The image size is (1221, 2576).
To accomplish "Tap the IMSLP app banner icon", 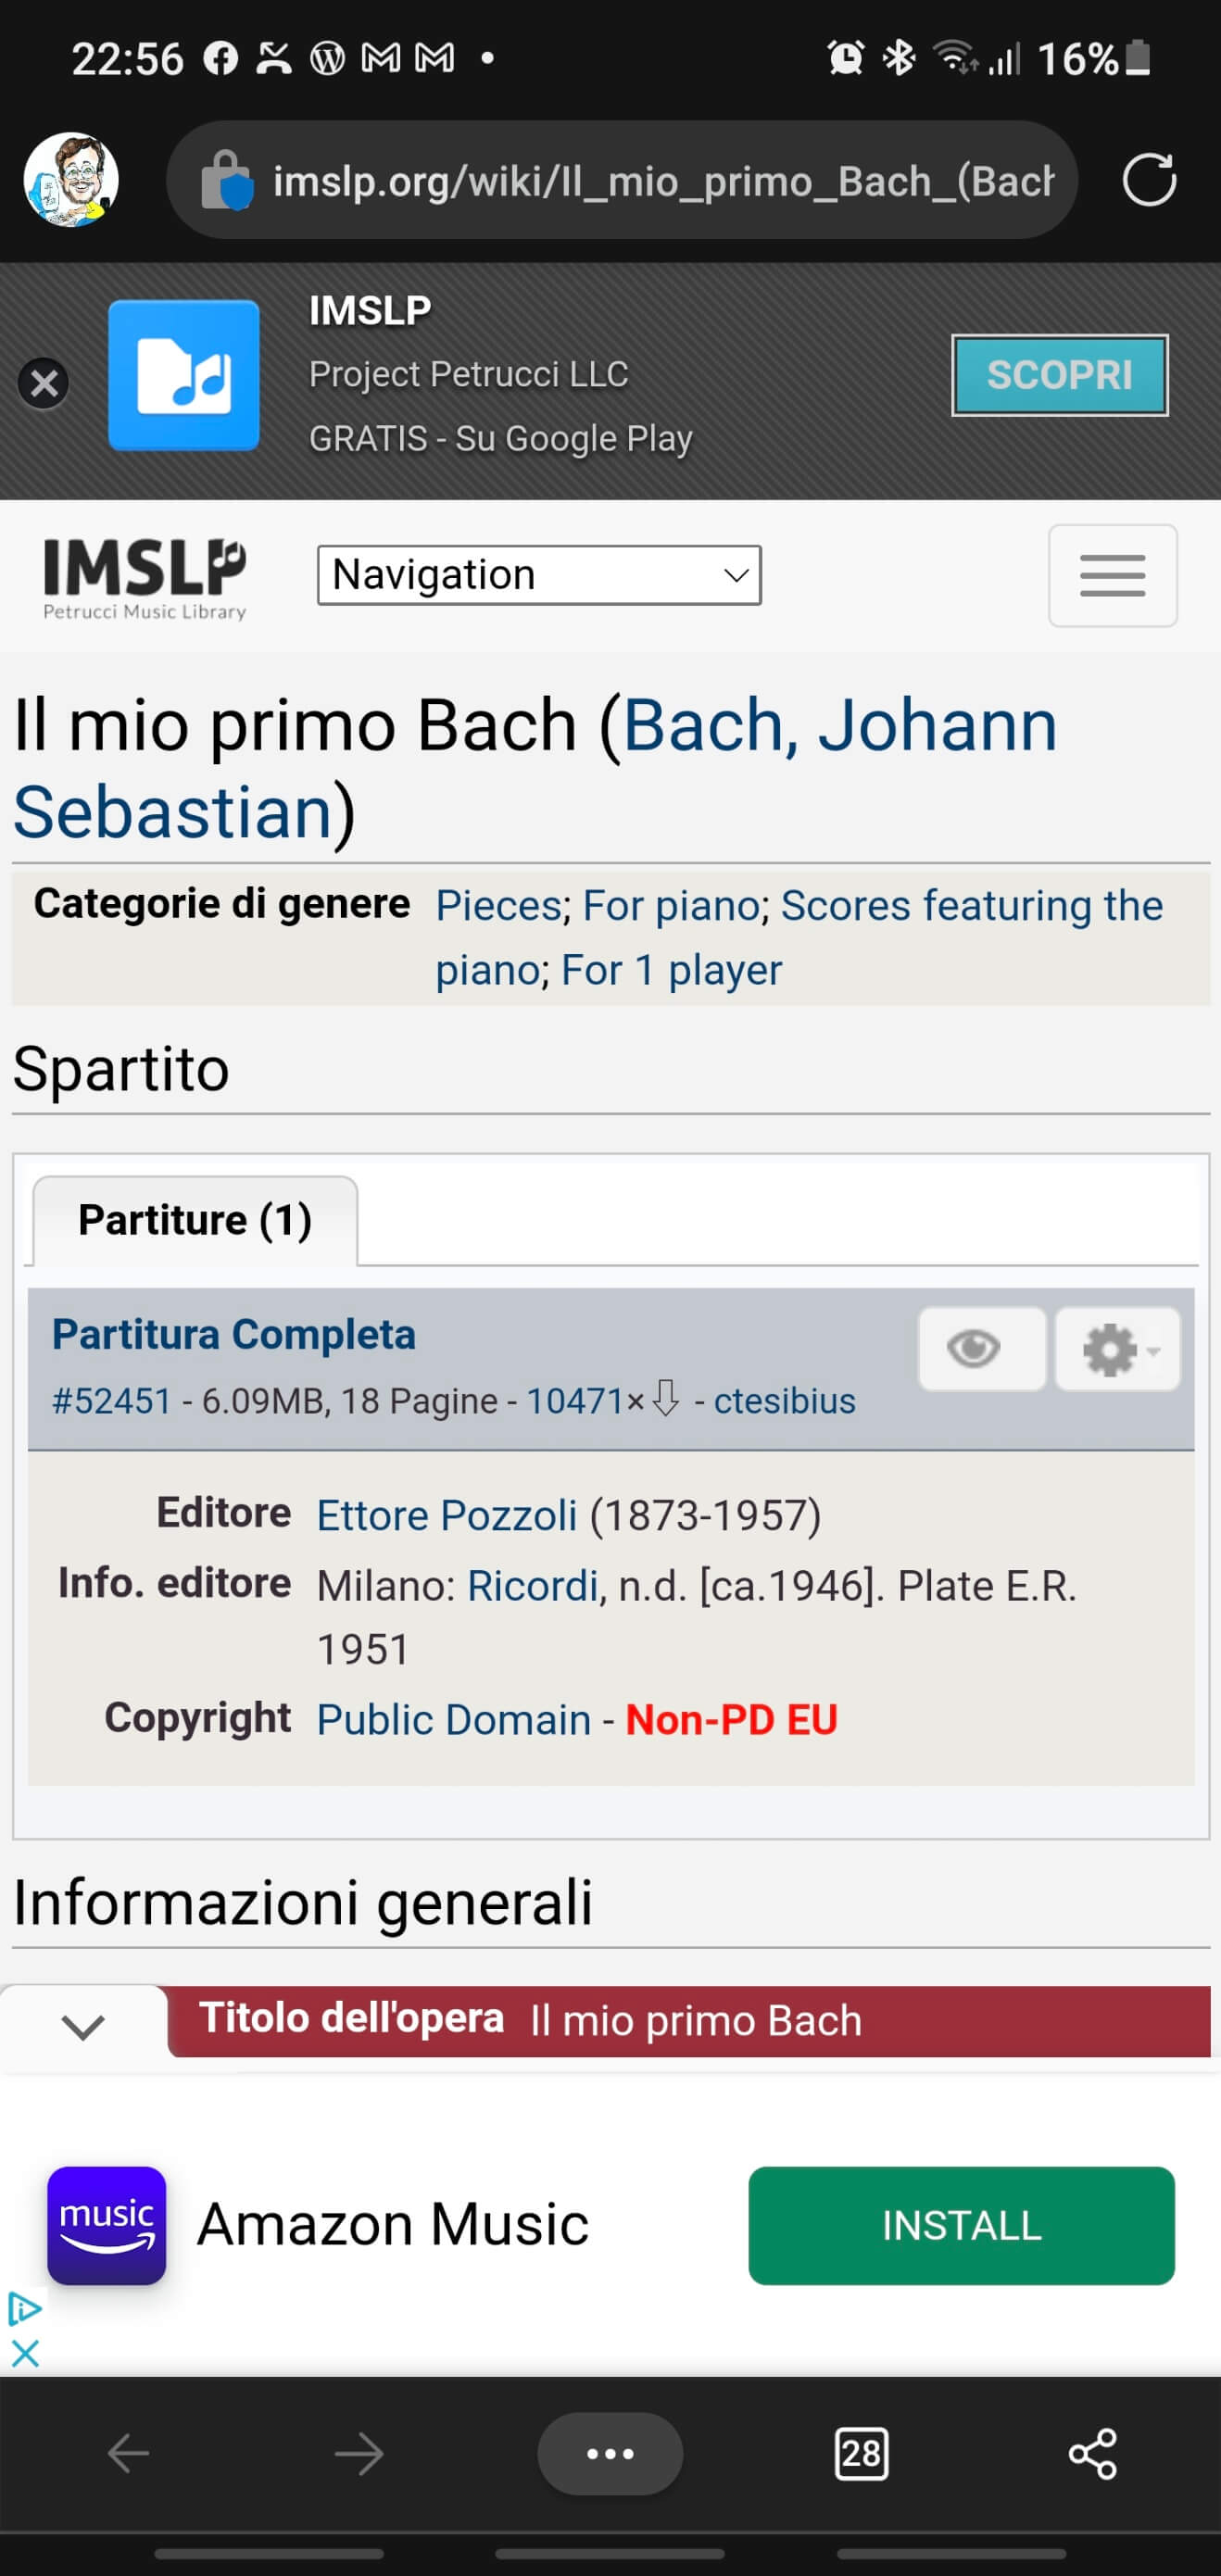I will [x=184, y=376].
